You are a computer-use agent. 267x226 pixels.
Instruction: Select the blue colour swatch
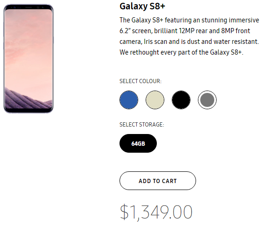[x=129, y=100]
